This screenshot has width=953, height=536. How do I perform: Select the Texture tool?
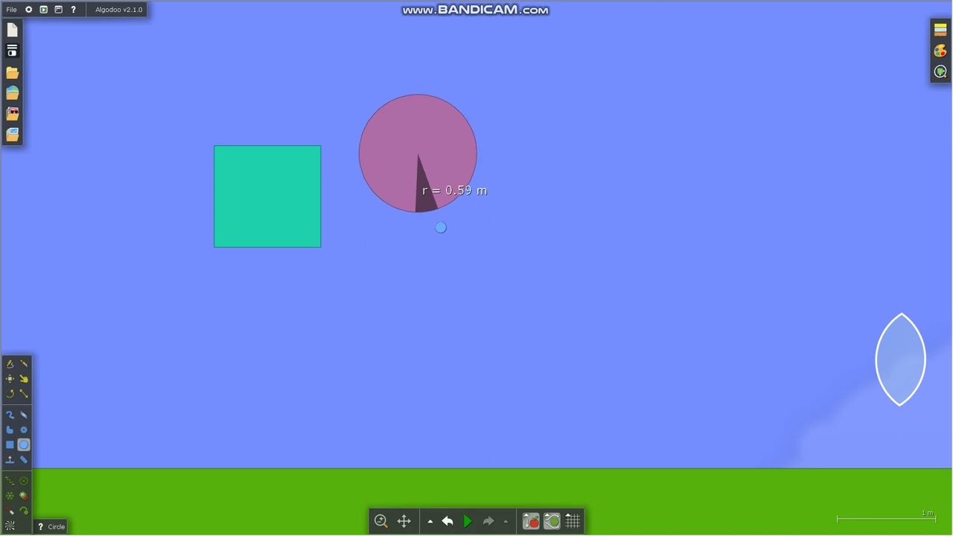tap(10, 526)
